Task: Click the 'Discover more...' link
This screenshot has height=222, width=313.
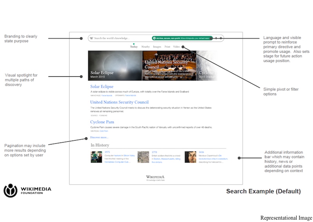Action: point(99,137)
